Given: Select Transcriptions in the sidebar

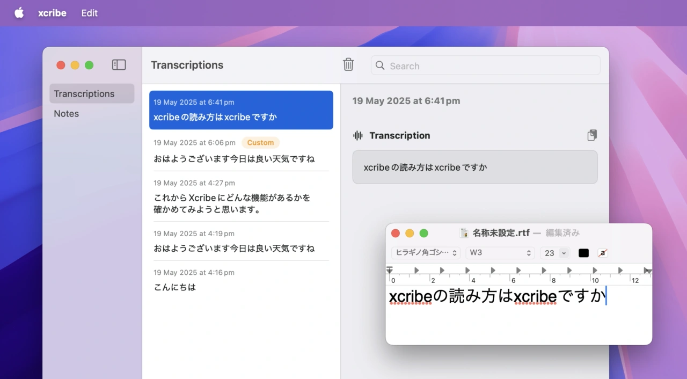Looking at the screenshot, I should coord(84,94).
